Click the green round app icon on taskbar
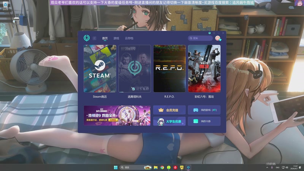Screen dimensions: 304x171 [169, 167]
